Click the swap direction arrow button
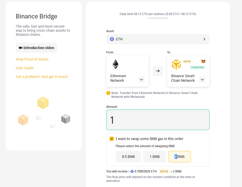242x187 pixels. click(158, 71)
